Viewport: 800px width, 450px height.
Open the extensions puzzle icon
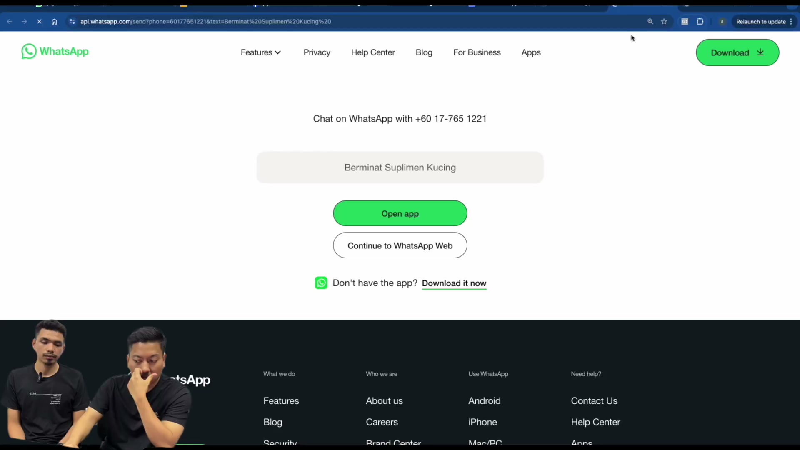(700, 22)
